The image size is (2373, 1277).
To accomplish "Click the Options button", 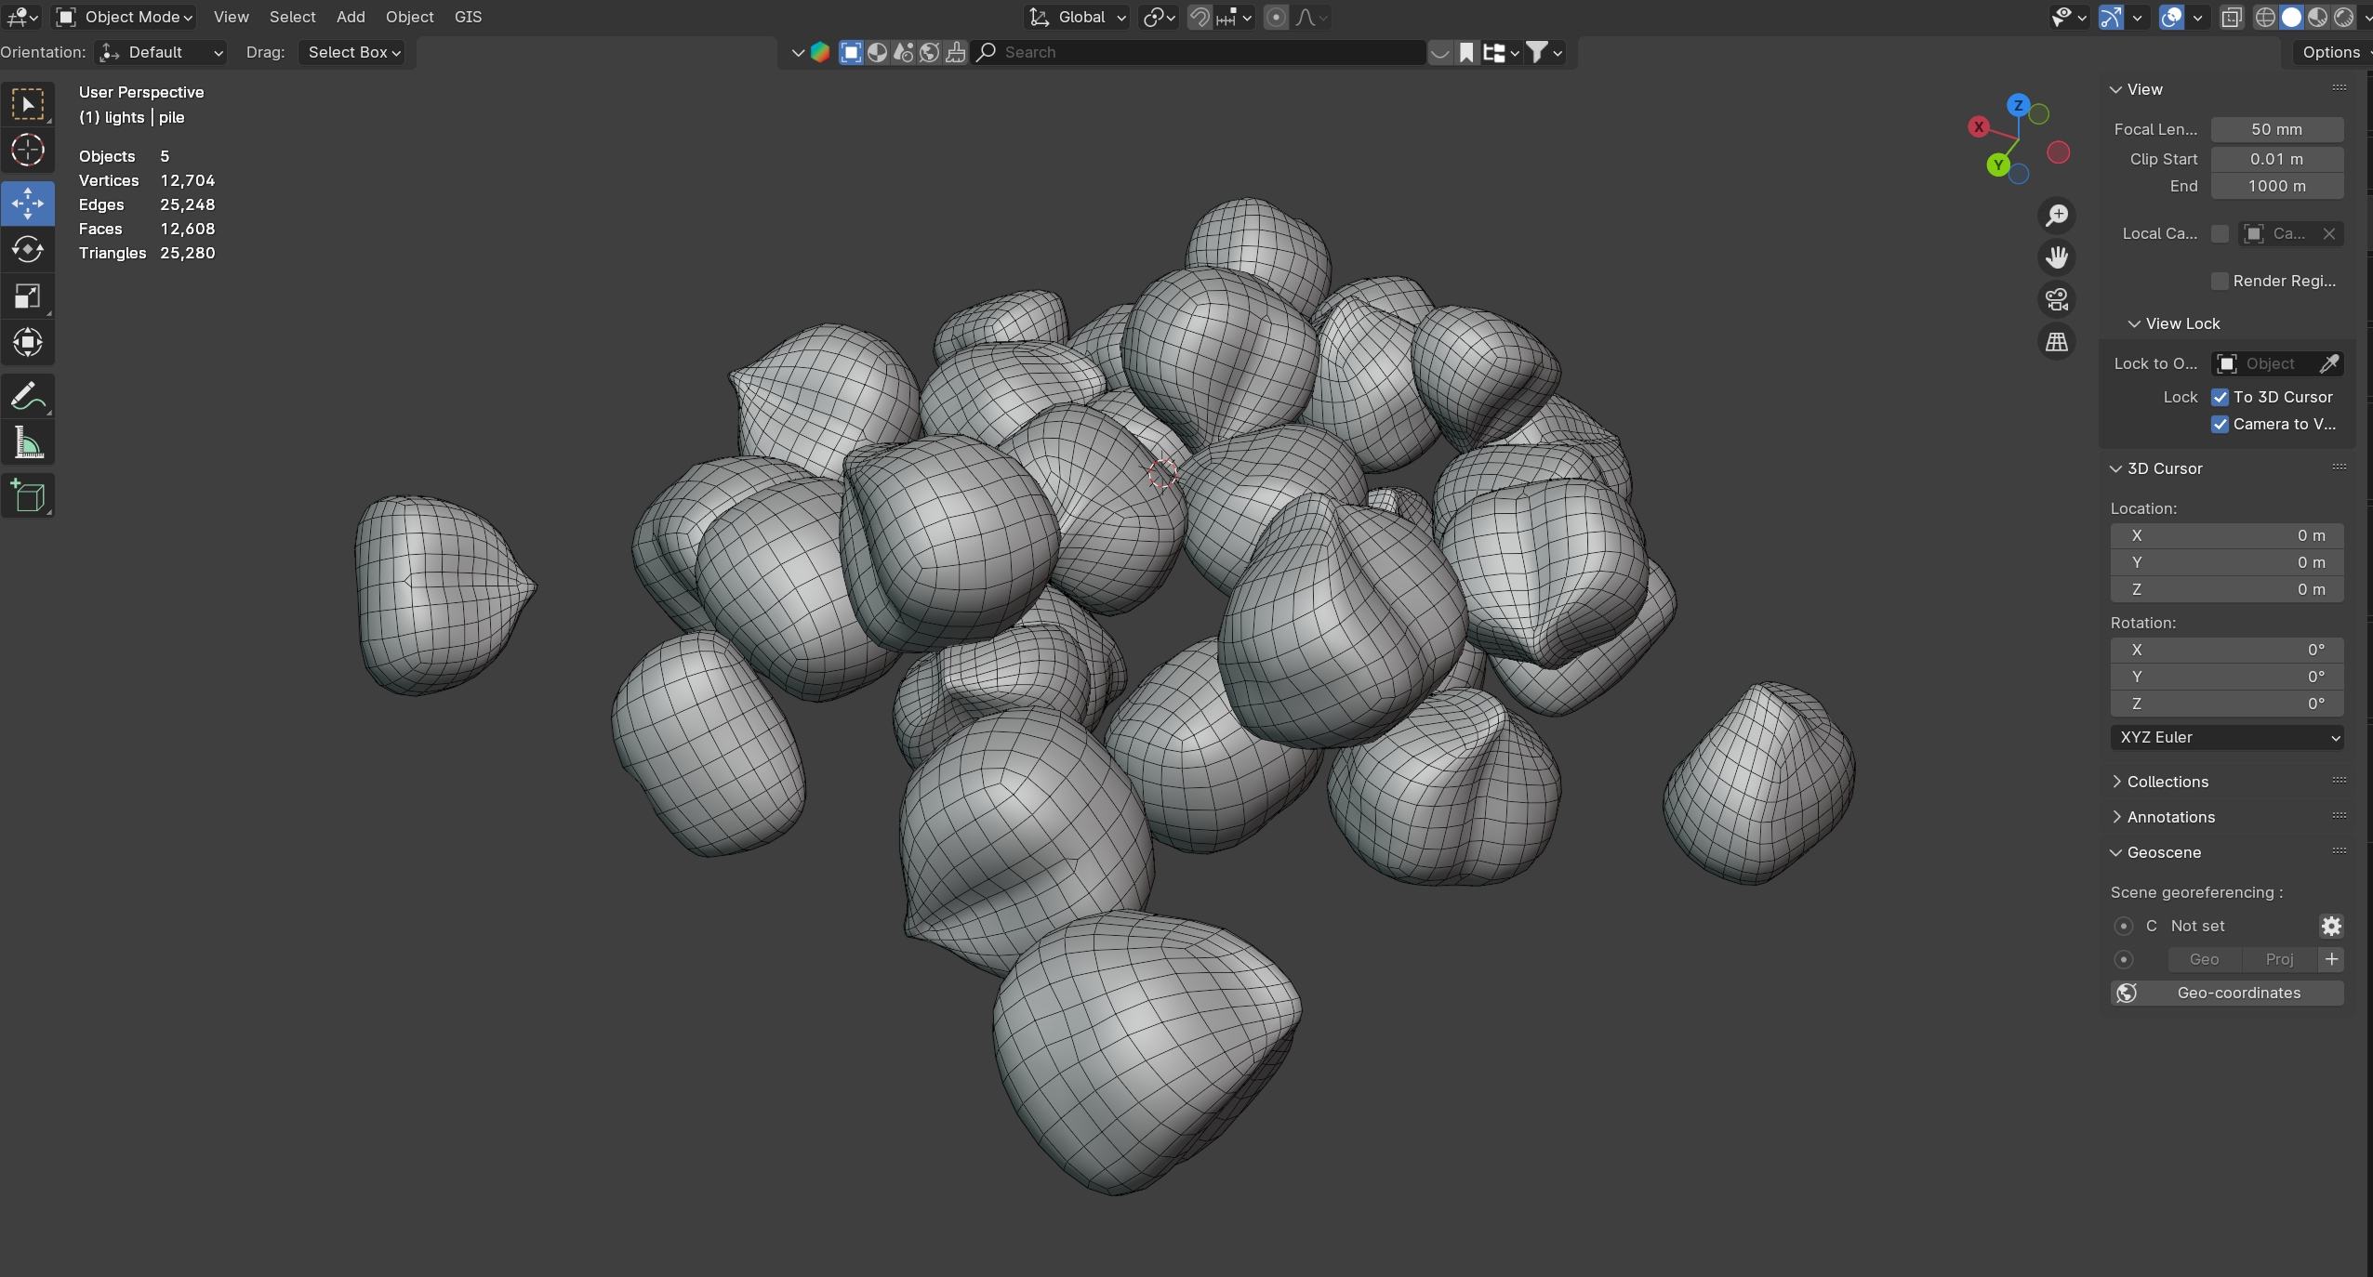I will click(2330, 52).
